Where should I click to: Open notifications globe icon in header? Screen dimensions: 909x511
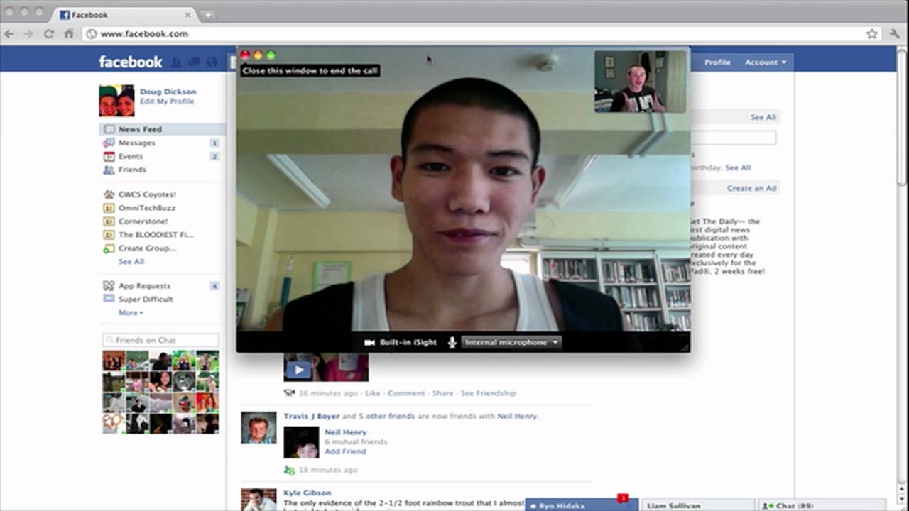click(212, 62)
